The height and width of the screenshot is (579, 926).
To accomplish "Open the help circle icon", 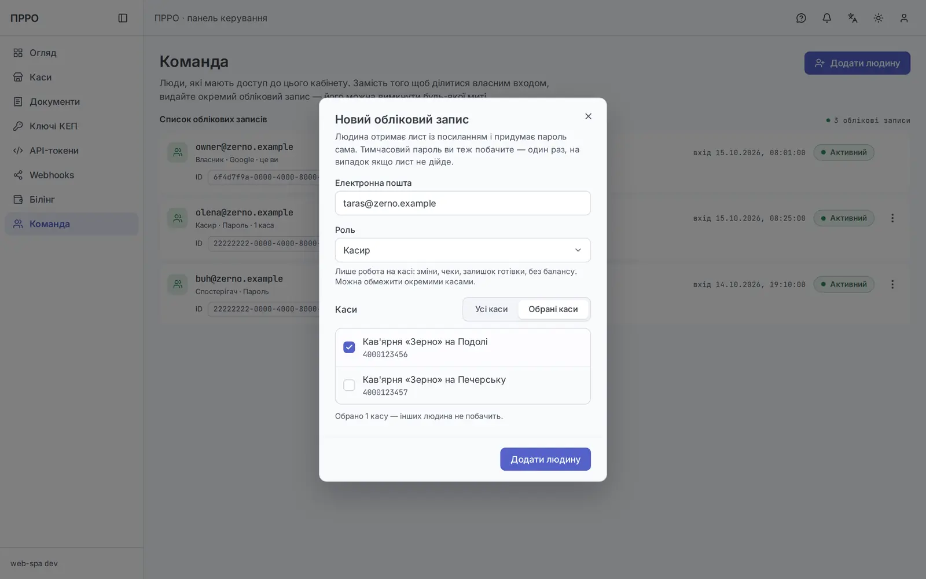I will 801,18.
